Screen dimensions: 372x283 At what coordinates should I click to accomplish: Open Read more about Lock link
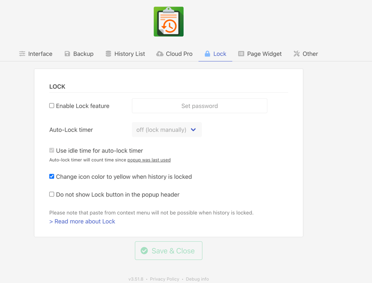(x=82, y=221)
